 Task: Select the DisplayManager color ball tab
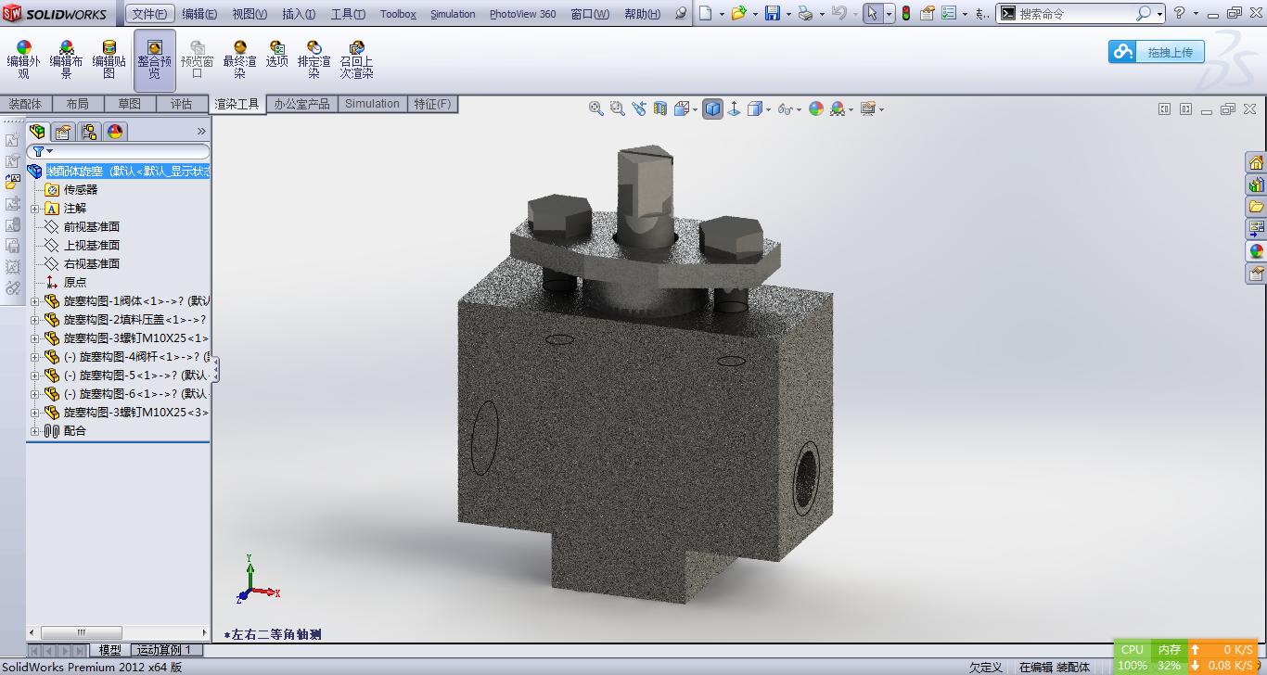click(115, 132)
